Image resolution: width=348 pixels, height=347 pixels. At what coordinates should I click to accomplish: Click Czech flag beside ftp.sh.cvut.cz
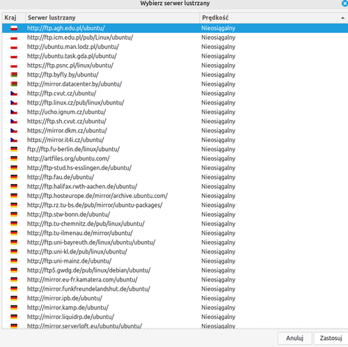click(14, 121)
